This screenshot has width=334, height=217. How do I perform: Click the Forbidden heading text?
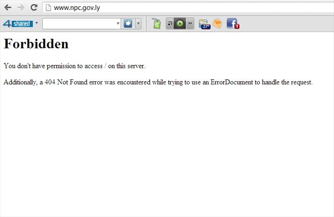[x=36, y=44]
